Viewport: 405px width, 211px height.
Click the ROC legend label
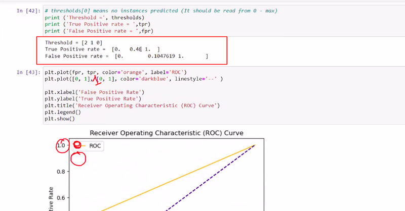(95, 145)
